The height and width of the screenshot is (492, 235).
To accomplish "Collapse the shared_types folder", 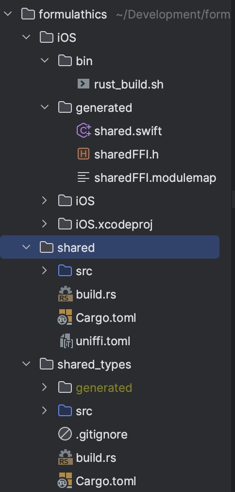I will 26,364.
